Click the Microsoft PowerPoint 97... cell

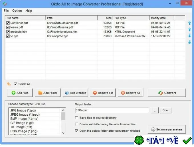coord(131,36)
